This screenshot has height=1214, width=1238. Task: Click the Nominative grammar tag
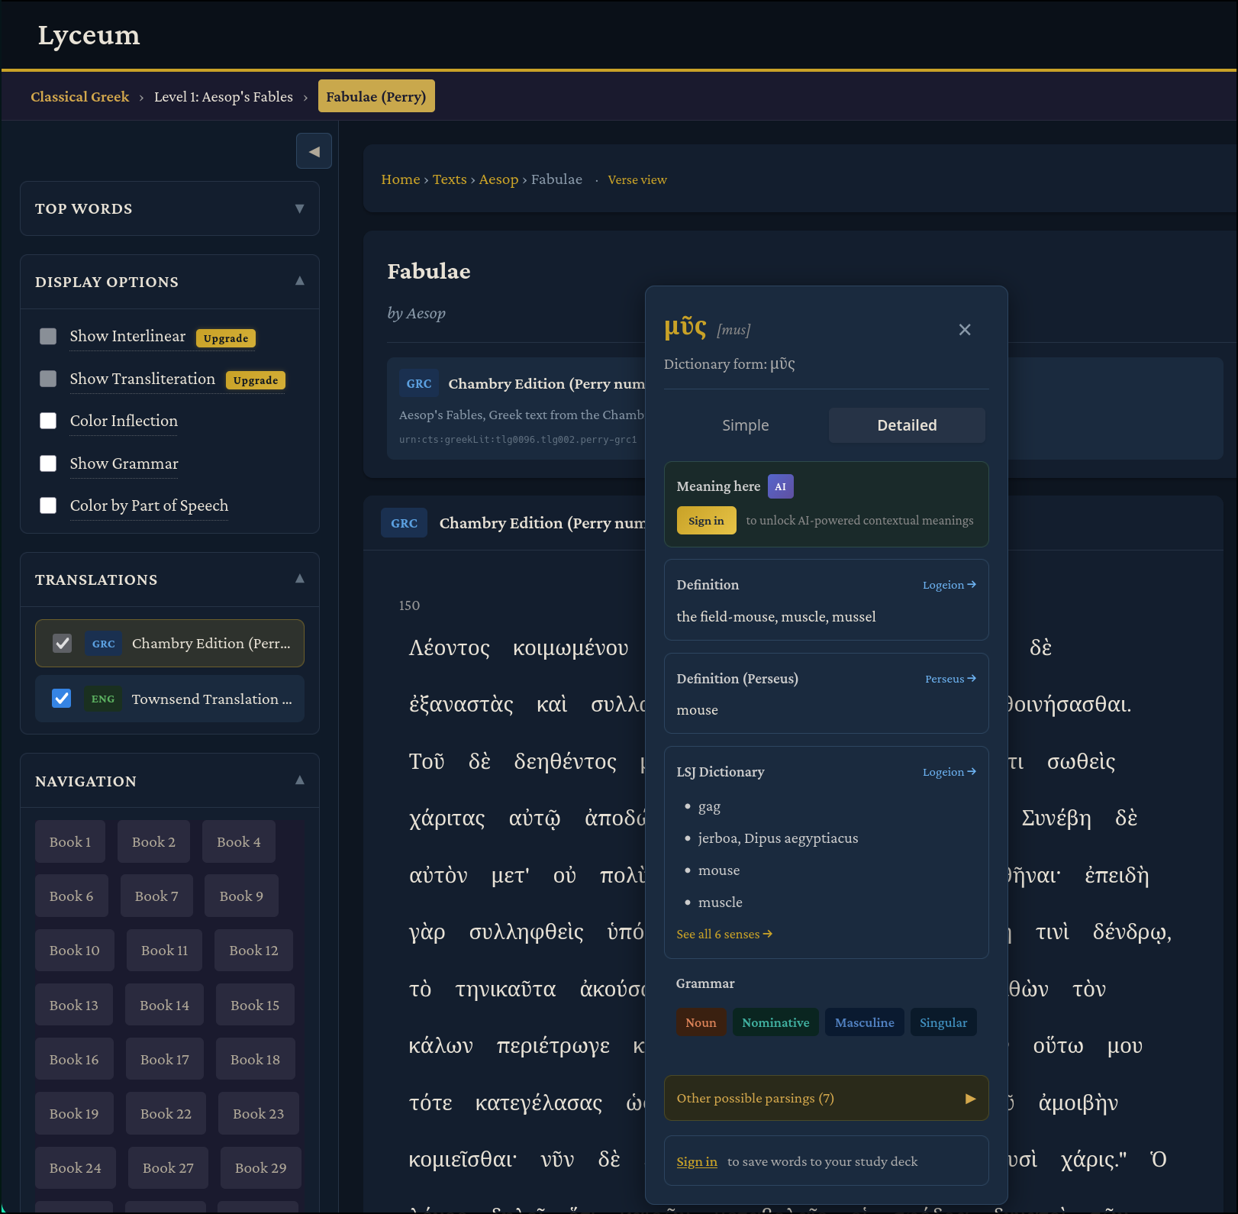pos(775,1023)
